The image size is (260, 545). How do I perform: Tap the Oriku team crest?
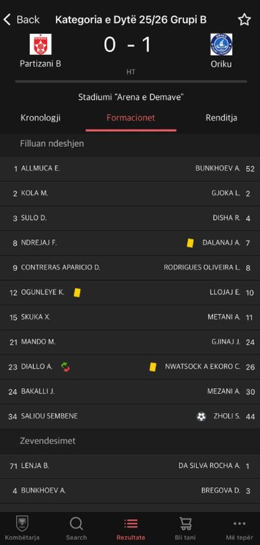pyautogui.click(x=221, y=44)
